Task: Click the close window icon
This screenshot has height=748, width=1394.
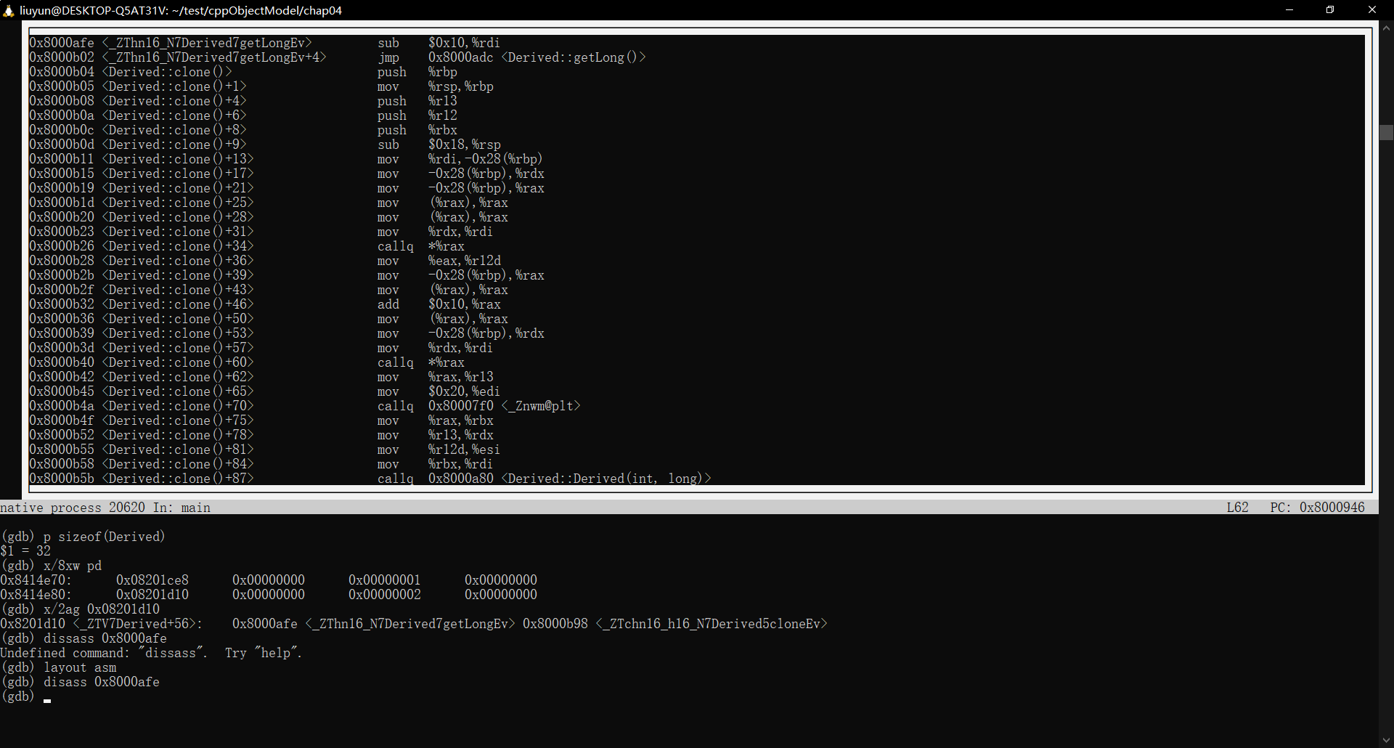Action: (1372, 9)
